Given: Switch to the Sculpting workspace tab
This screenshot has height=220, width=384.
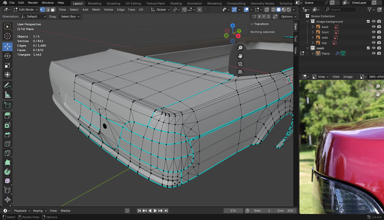Looking at the screenshot, I should click(113, 3).
